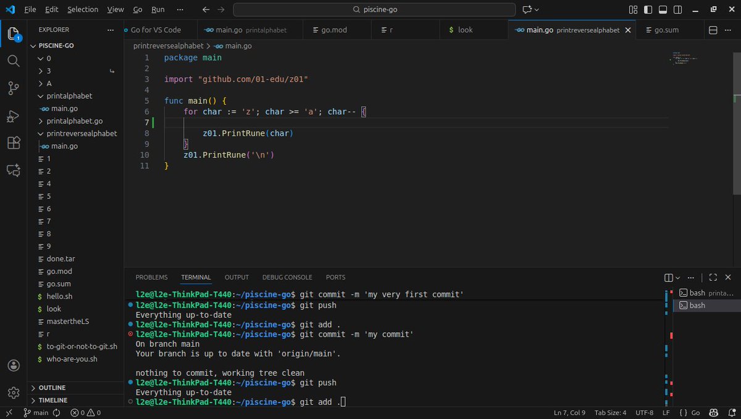This screenshot has width=741, height=419.
Task: Switch to the PORTS panel tab
Action: [335, 278]
